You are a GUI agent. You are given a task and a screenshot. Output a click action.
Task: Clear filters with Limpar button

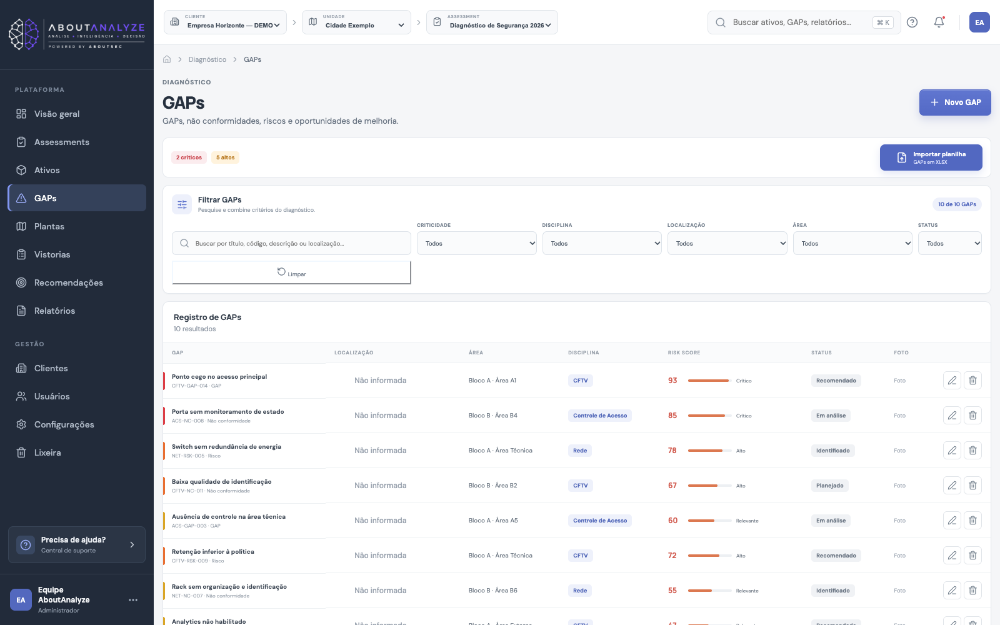pos(291,272)
